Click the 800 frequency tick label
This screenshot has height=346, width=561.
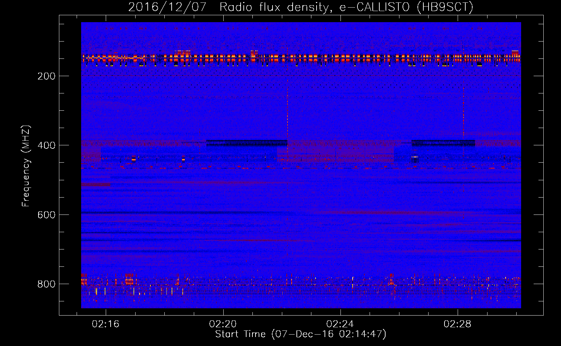[x=46, y=284]
